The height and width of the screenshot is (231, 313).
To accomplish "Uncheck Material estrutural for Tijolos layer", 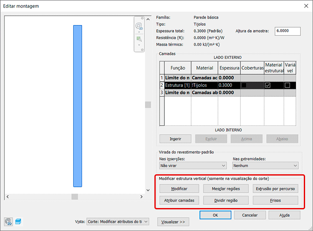I will tap(268, 85).
